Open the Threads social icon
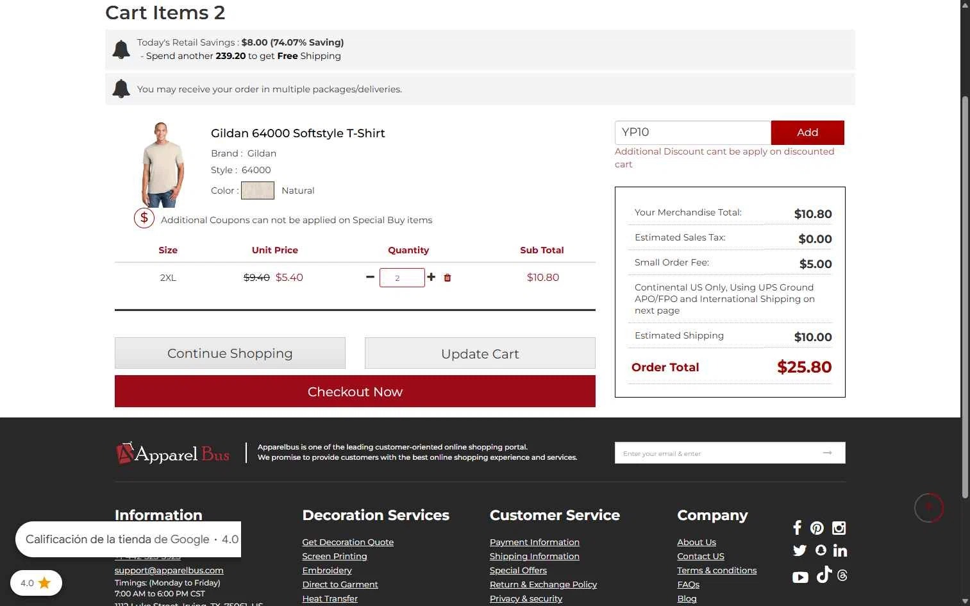 (842, 576)
